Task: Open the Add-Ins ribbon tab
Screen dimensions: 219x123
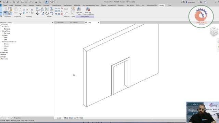Action: [x=39, y=5]
